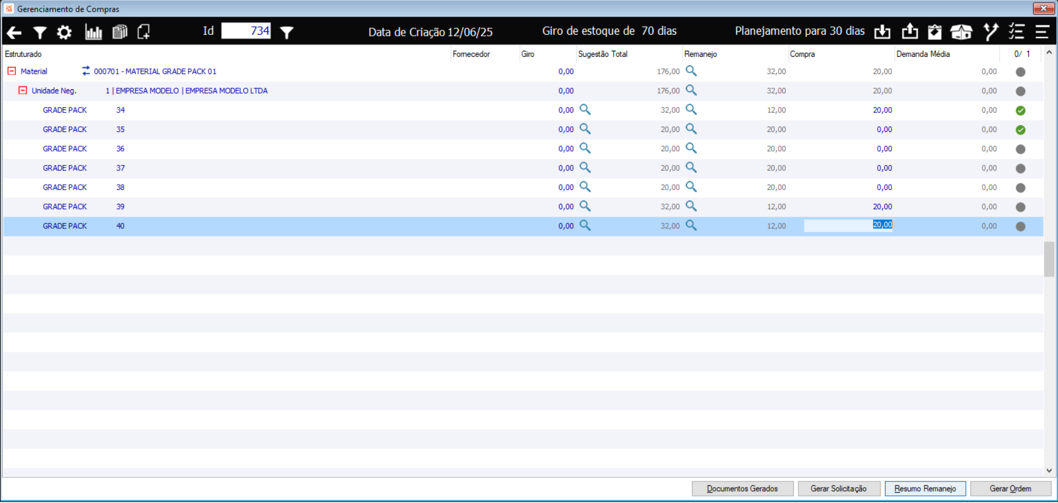1058x503 pixels.
Task: Create a new document with the plus page icon
Action: point(144,32)
